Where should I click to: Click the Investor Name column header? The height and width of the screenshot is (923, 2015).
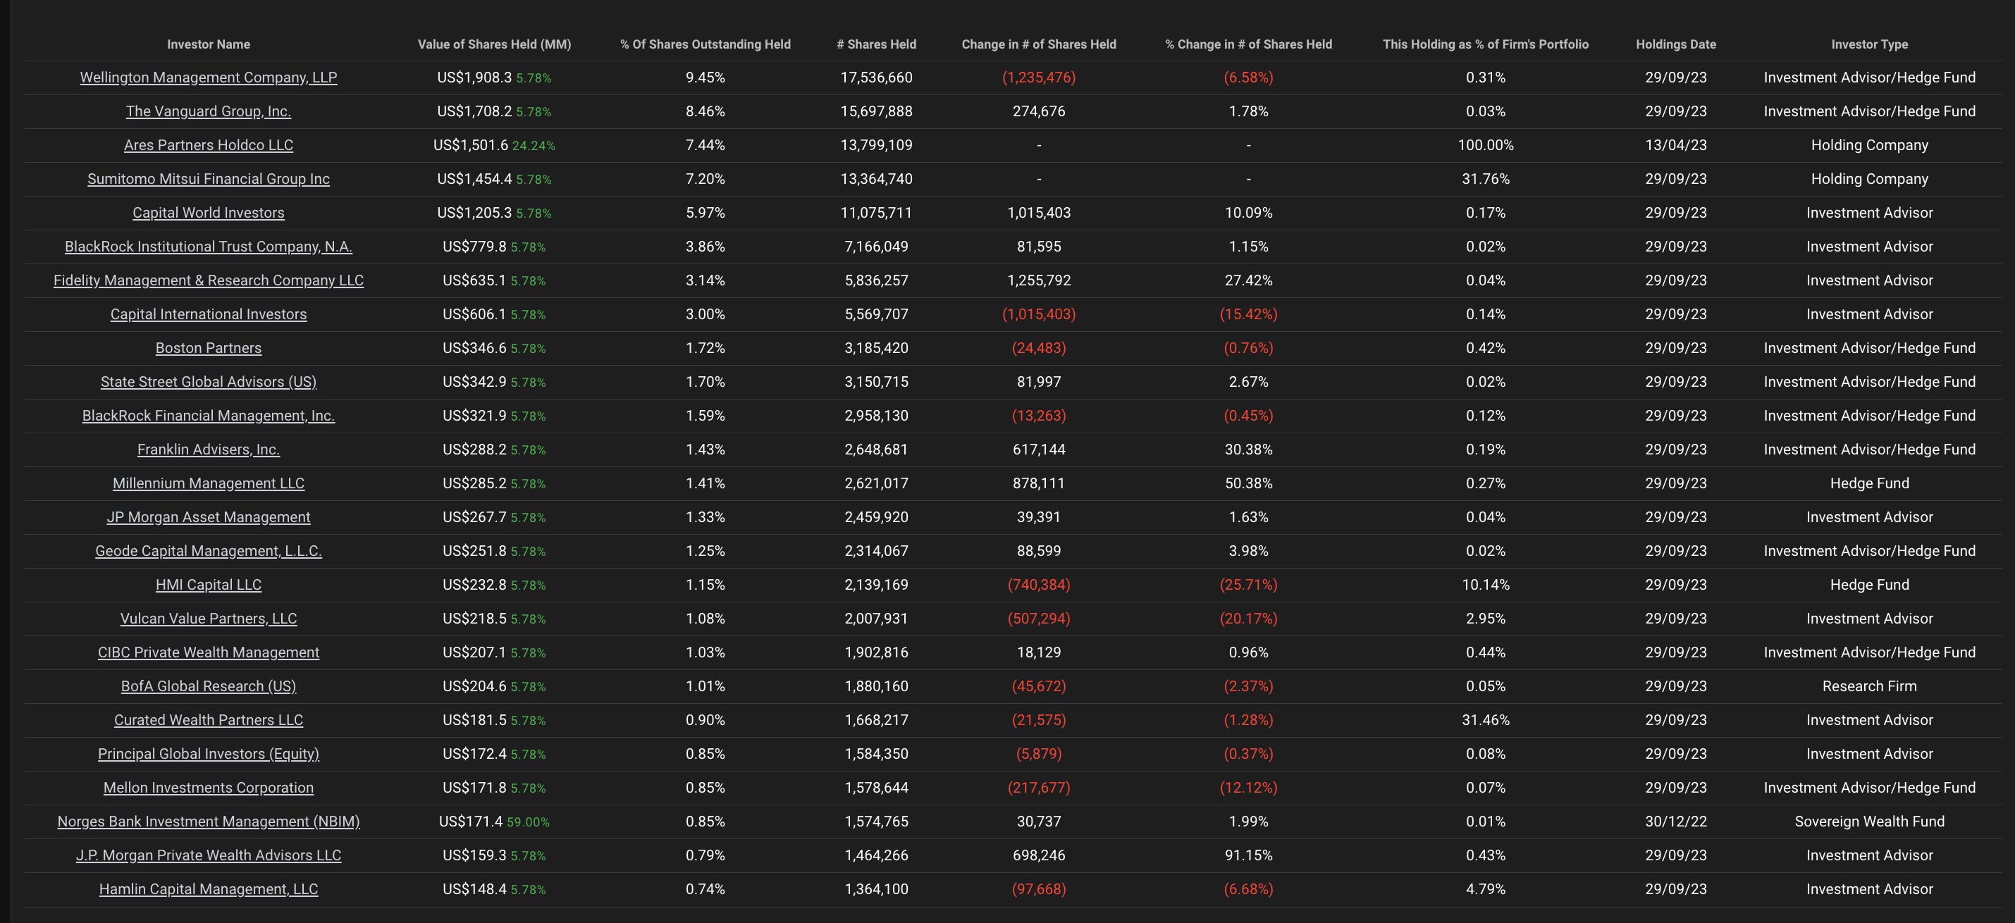pos(208,44)
